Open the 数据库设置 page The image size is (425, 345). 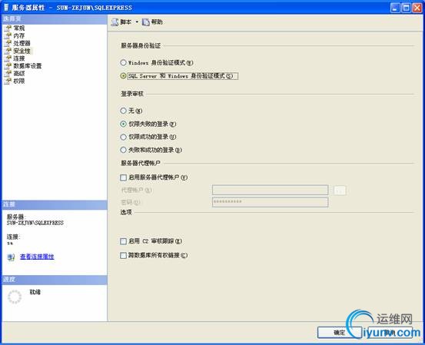click(28, 66)
